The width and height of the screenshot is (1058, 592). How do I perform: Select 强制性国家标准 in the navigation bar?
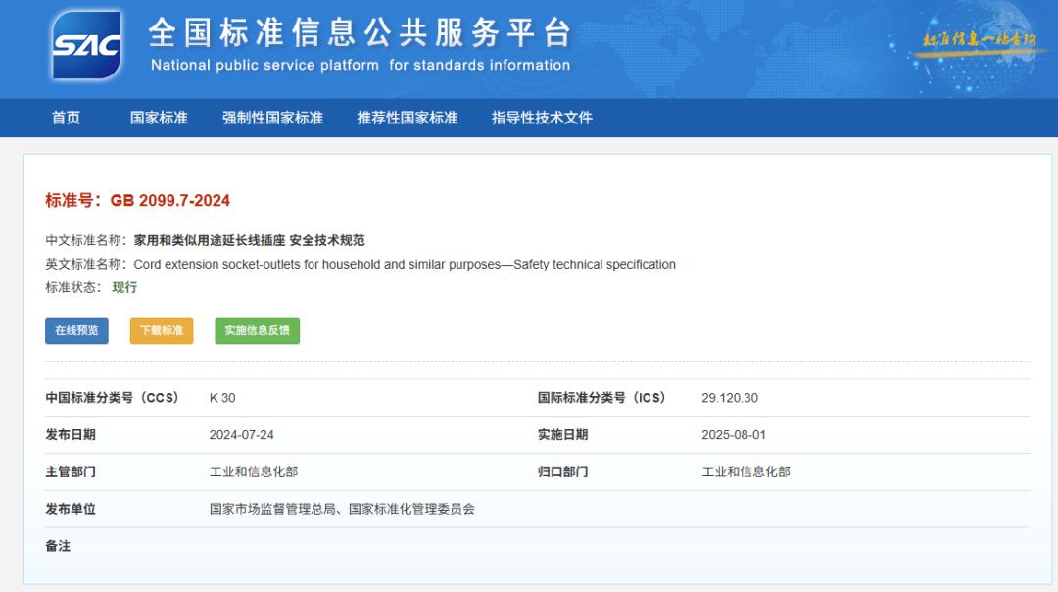point(272,118)
